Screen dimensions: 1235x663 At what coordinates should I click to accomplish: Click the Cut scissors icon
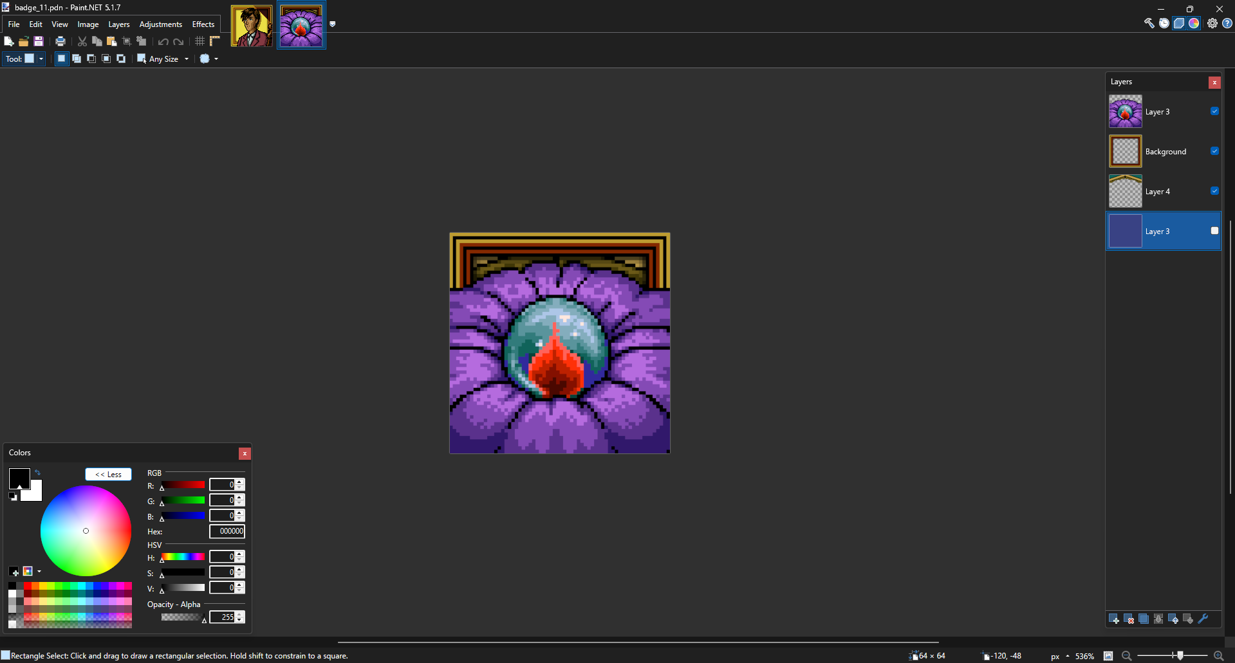[x=82, y=41]
